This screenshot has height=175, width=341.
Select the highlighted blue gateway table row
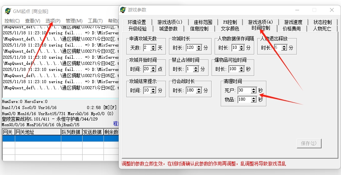61,138
